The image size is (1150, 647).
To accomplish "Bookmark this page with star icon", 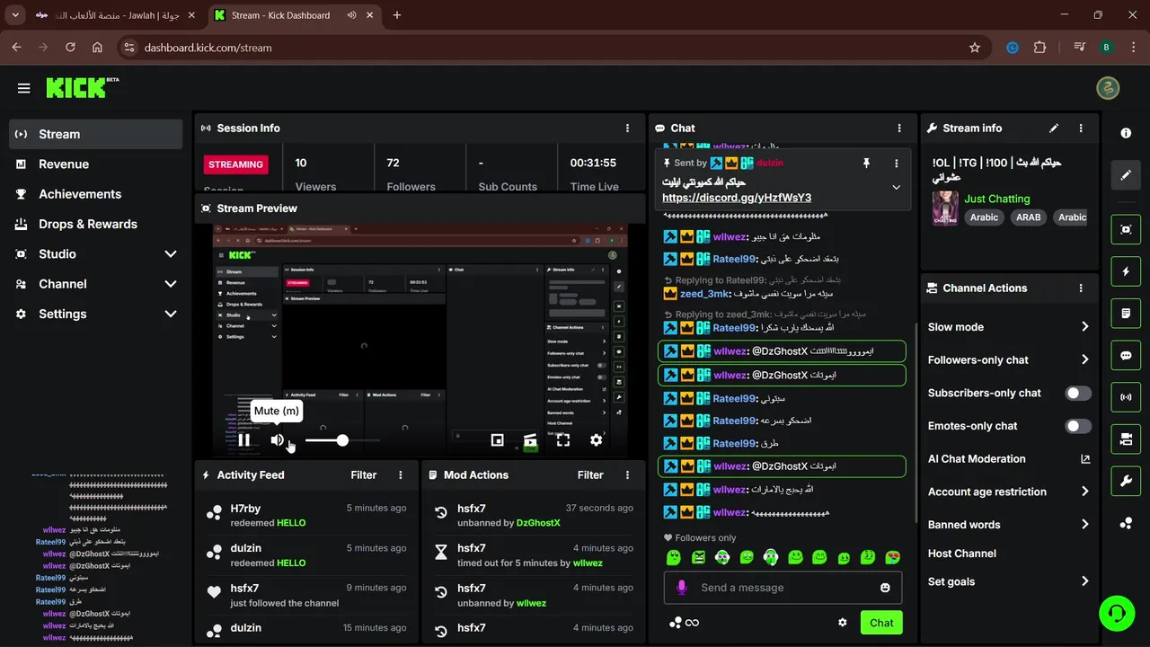I will [x=975, y=48].
